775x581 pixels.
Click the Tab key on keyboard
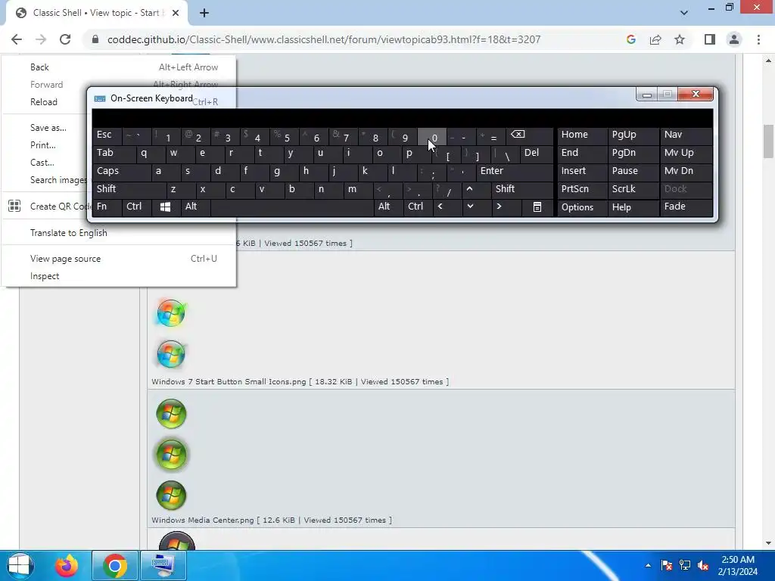pyautogui.click(x=114, y=153)
